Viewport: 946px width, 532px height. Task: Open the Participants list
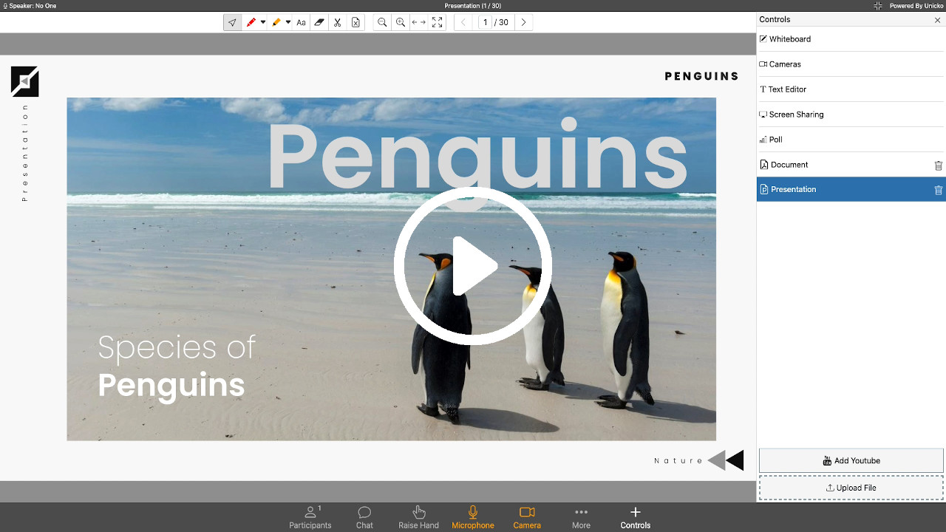(x=310, y=517)
